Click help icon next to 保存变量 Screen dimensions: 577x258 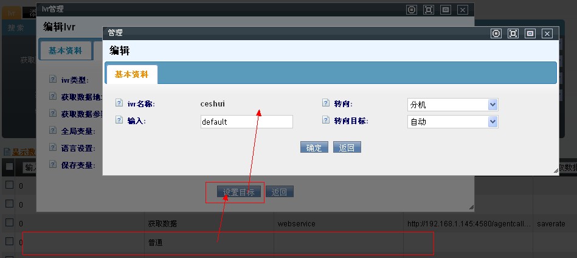pos(53,165)
